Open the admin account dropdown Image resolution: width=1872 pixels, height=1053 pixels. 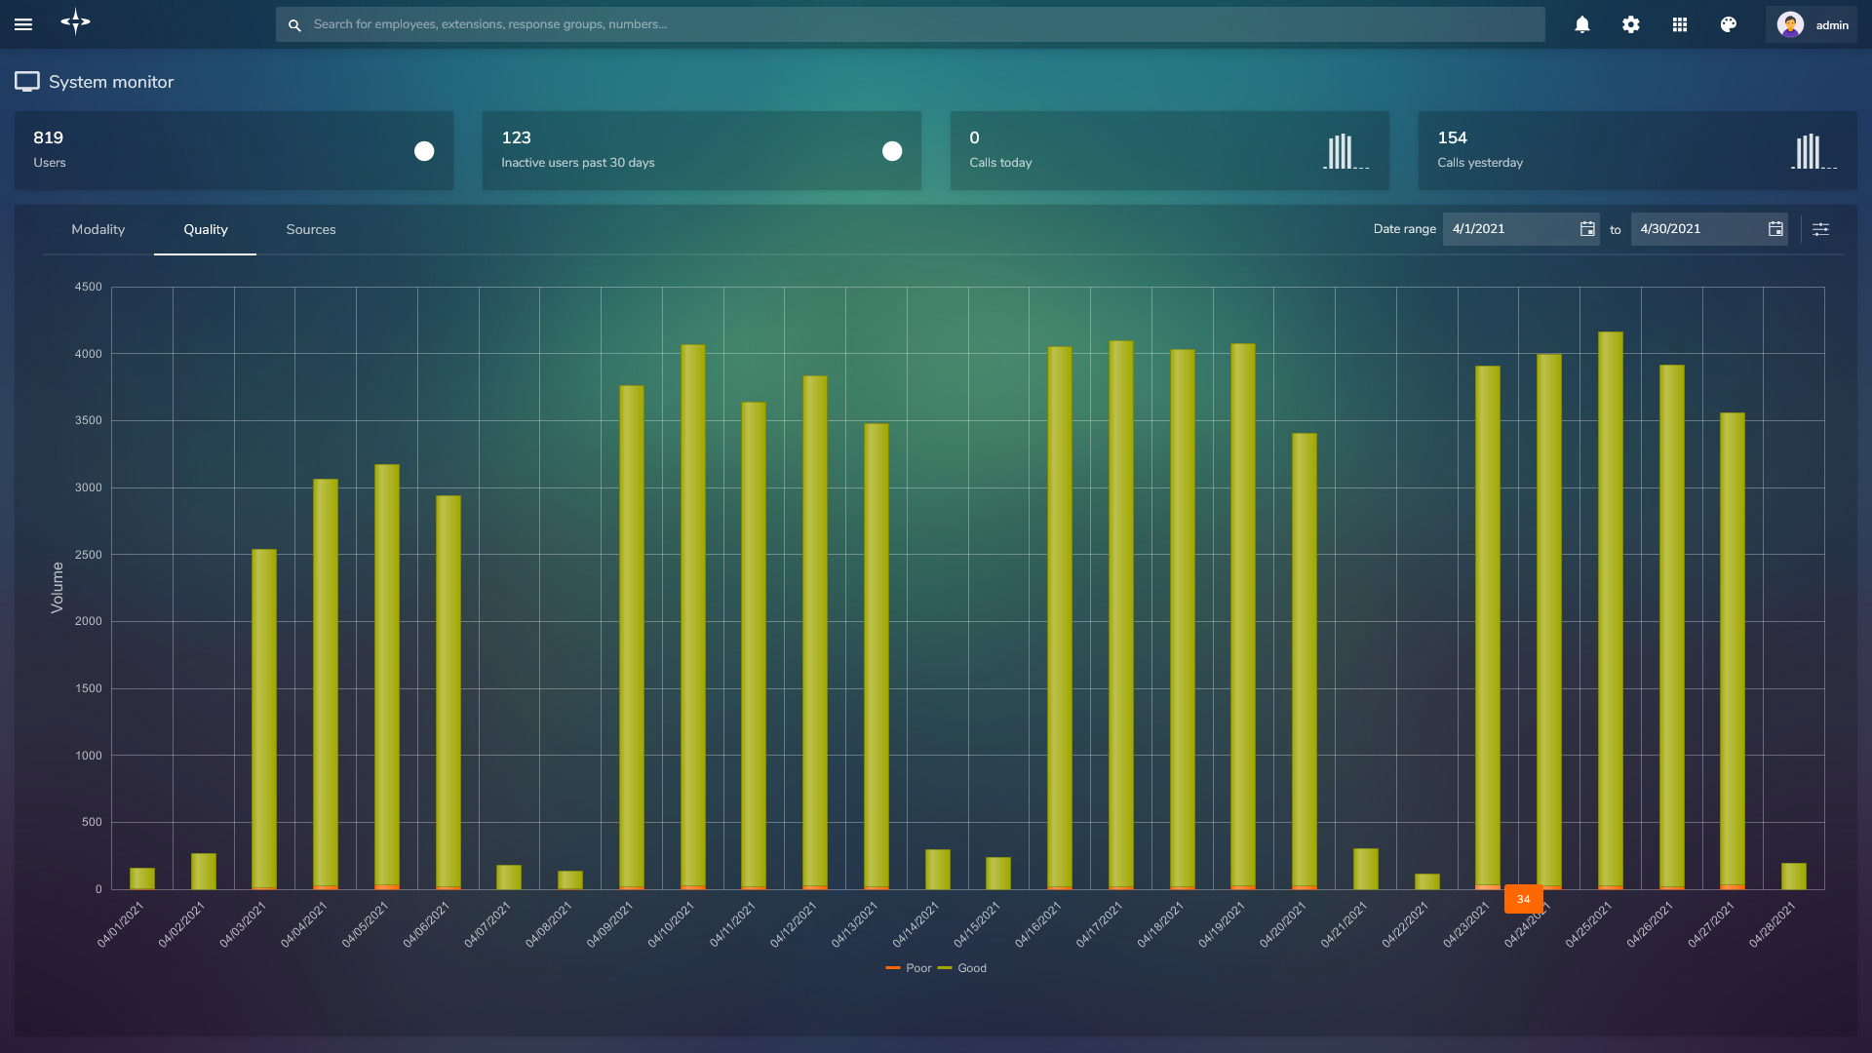pos(1813,24)
